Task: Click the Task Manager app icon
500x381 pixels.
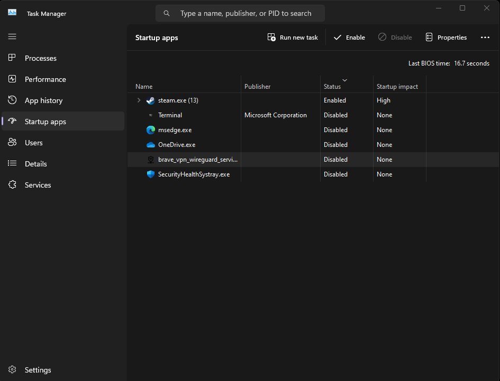Action: [12, 13]
